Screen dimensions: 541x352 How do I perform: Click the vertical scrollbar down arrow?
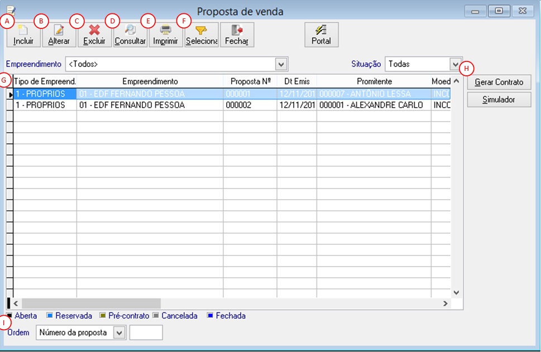pos(456,293)
